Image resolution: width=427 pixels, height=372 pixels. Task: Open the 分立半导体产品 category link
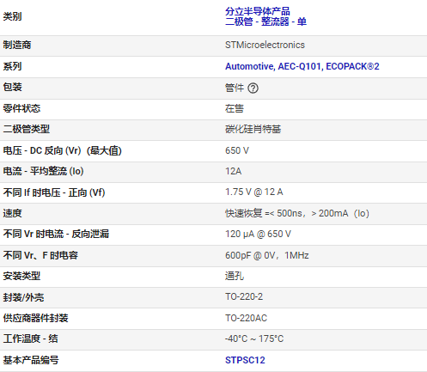click(x=258, y=11)
